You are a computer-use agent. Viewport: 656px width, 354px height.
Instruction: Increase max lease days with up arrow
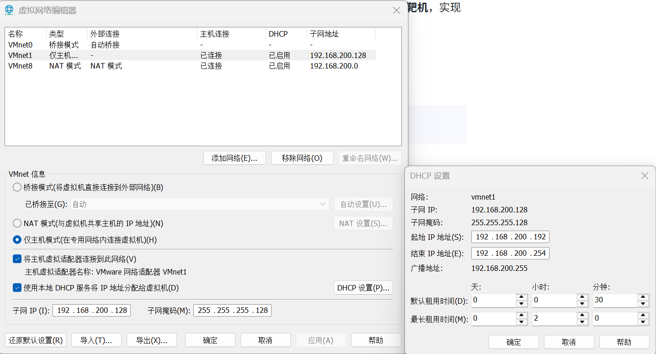tap(522, 316)
